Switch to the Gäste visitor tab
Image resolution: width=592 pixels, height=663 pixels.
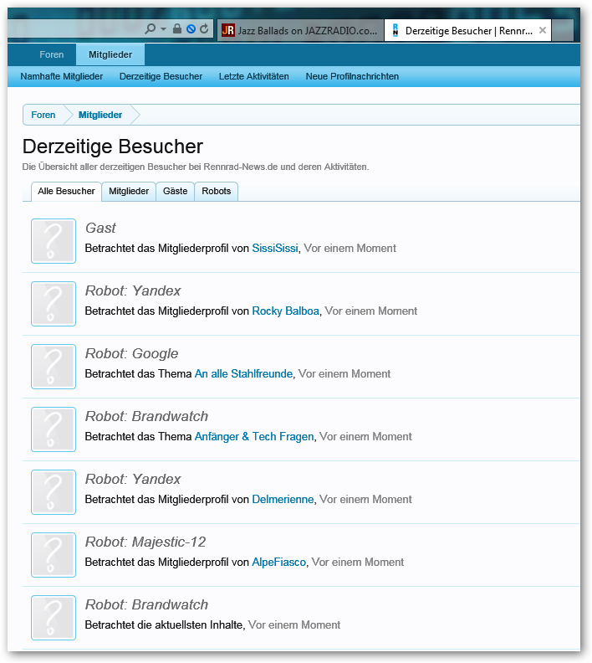click(x=175, y=192)
